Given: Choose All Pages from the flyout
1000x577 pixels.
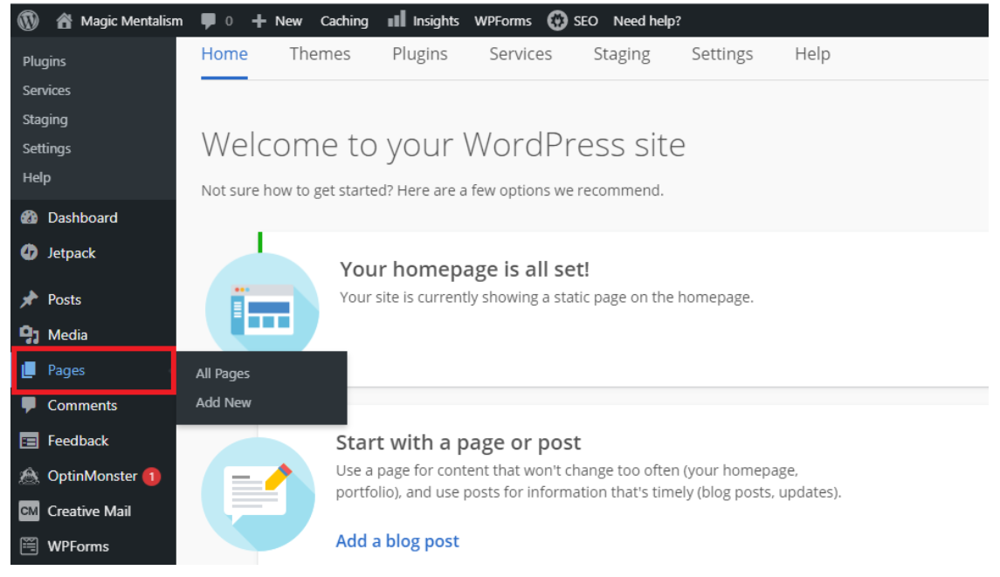Looking at the screenshot, I should (223, 374).
